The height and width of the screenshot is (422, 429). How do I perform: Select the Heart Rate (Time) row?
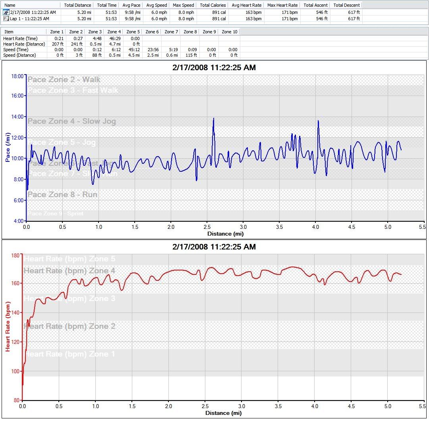[20, 38]
